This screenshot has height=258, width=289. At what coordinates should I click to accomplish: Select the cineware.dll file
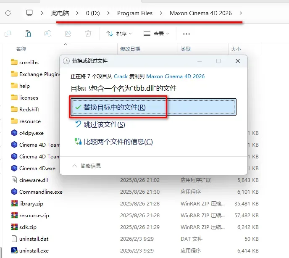[29, 180]
